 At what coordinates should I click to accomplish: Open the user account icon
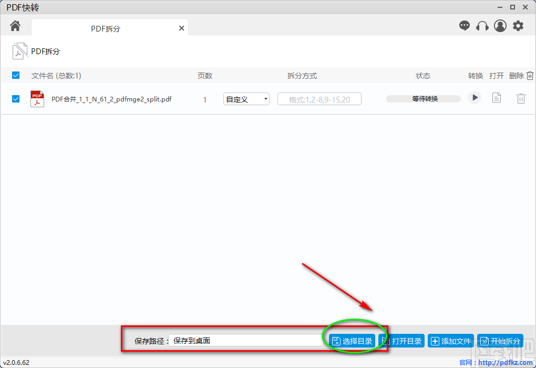tap(500, 25)
